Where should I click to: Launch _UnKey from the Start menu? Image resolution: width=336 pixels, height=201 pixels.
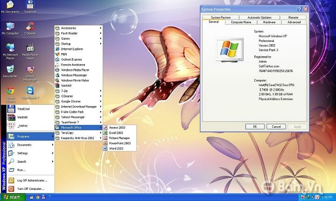[x=30, y=126]
